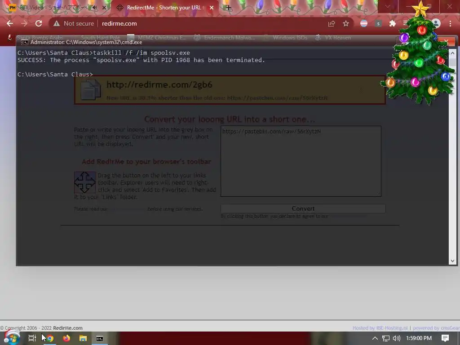
Task: Select the cmd taskbar button
Action: tap(100, 338)
